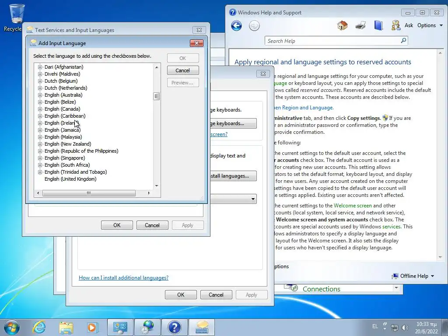Switch to Region and Language taskbar button
This screenshot has width=448, height=336.
point(147,327)
